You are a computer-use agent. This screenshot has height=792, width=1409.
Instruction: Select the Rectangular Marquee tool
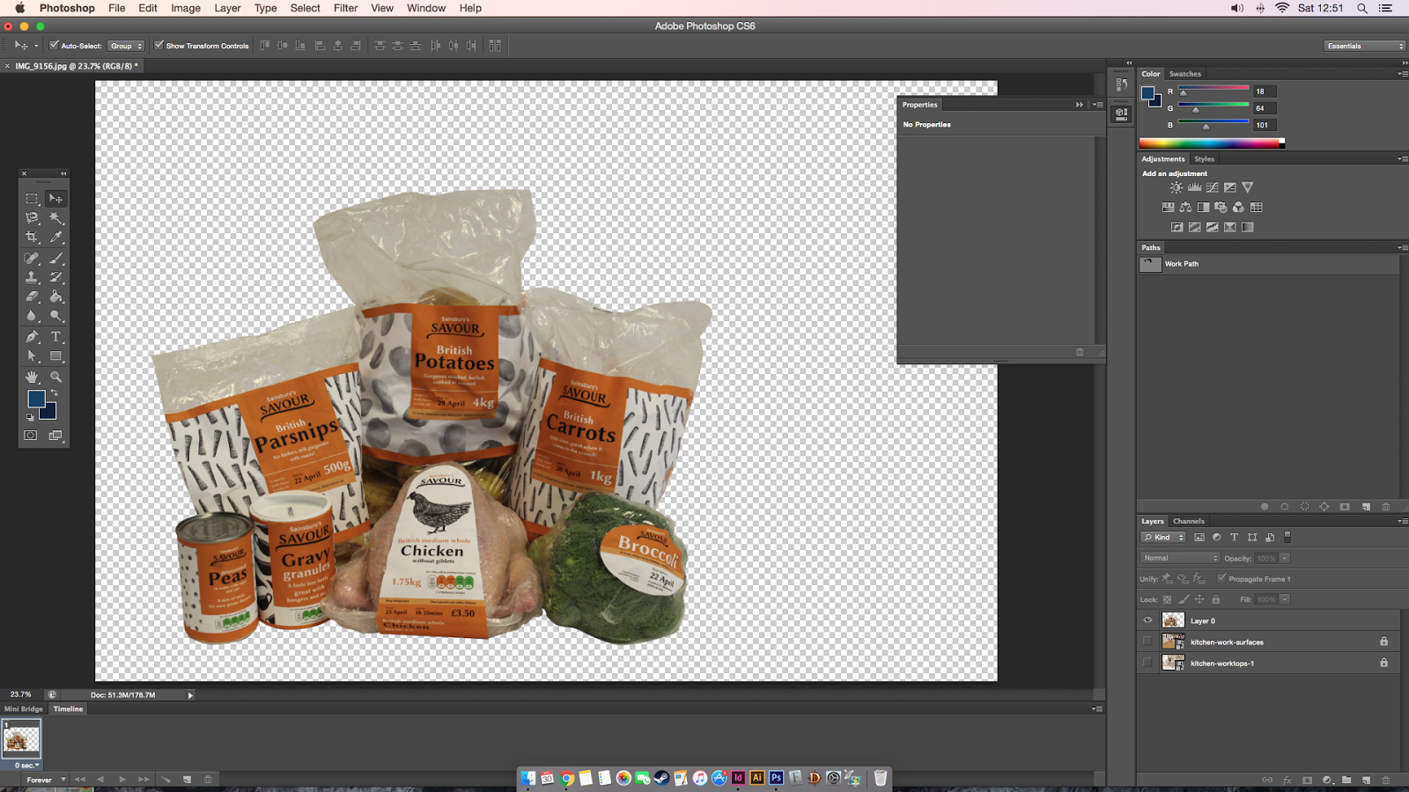click(x=32, y=199)
